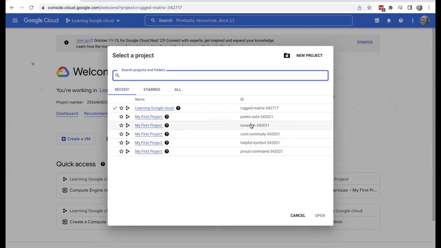Star the proud-command-342021 project
This screenshot has width=441, height=248.
click(121, 151)
